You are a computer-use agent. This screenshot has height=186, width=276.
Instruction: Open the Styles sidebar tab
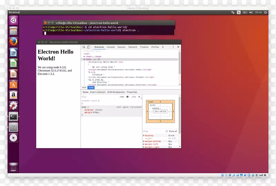click(85, 92)
